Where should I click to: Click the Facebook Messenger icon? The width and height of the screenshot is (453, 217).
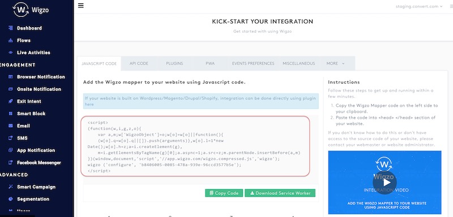11,163
